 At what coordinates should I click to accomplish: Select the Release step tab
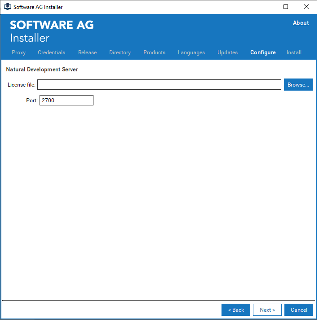87,52
